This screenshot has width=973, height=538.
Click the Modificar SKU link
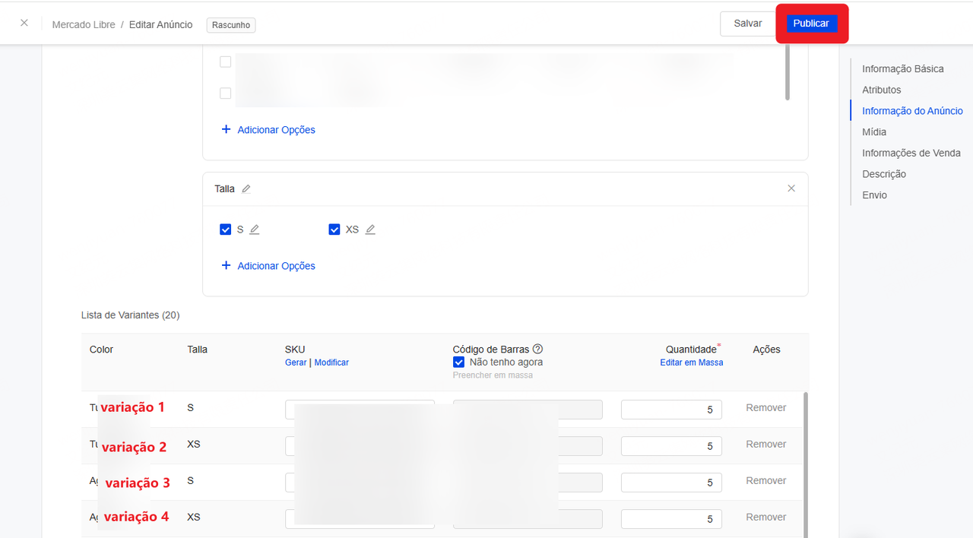pos(331,362)
